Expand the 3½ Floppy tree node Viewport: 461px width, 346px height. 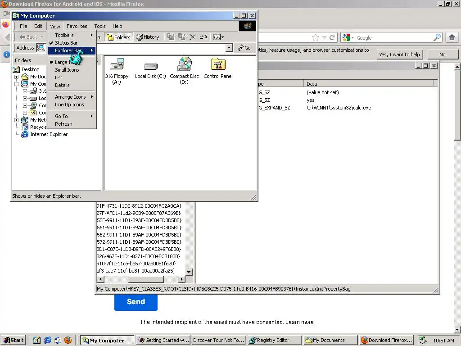[25, 91]
